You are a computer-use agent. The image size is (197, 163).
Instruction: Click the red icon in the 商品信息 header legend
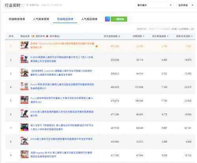pyautogui.click(x=47, y=36)
